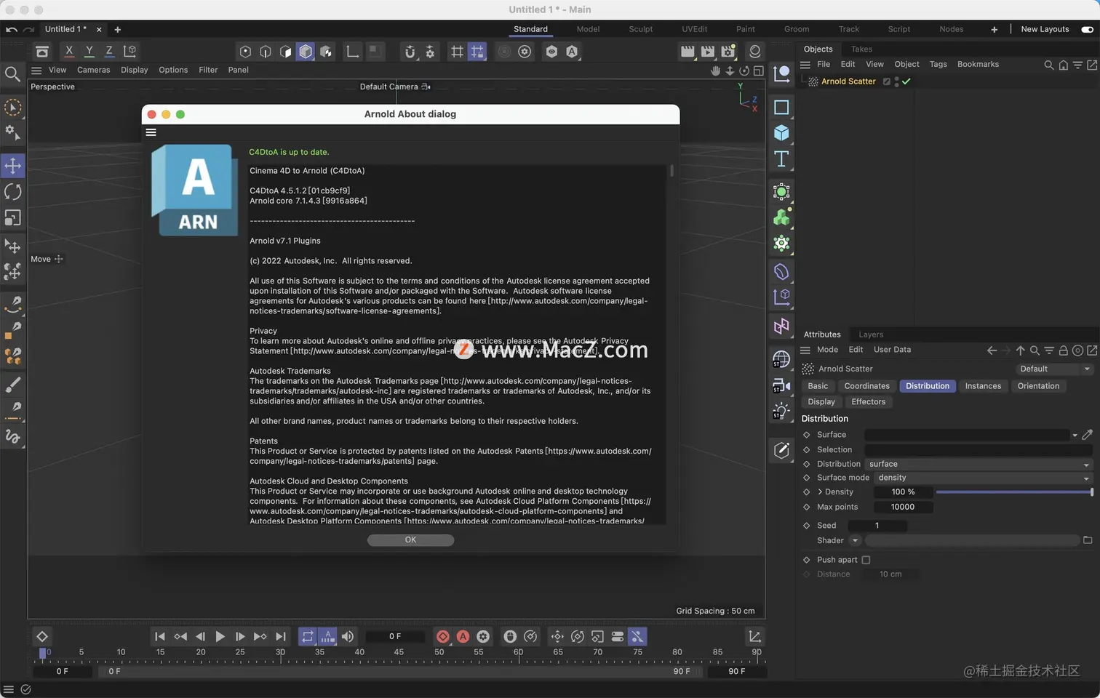Toggle Arnold Scatter visibility dots

click(896, 81)
